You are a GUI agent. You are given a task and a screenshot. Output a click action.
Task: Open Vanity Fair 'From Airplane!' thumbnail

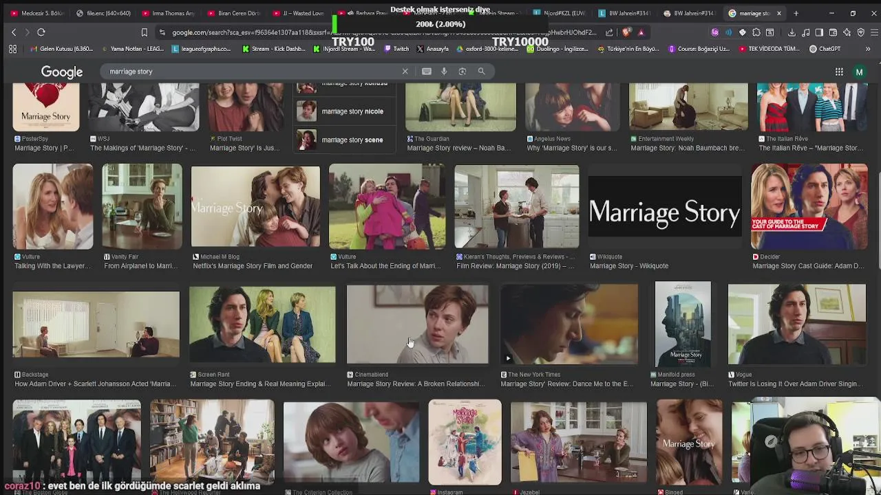coord(142,206)
